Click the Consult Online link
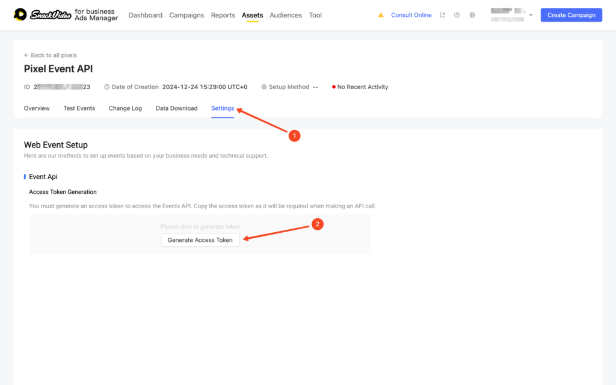This screenshot has height=385, width=616. (x=411, y=15)
